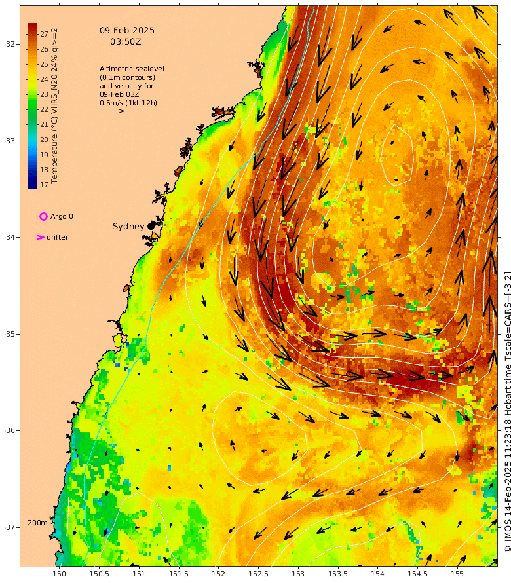The width and height of the screenshot is (511, 583).
Task: Click the magenta drifter arrow legend symbol
Action: point(41,237)
